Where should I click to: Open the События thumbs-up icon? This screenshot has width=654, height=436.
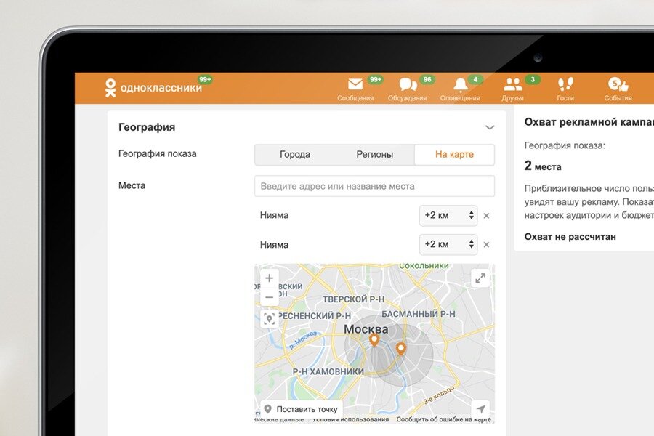(618, 84)
